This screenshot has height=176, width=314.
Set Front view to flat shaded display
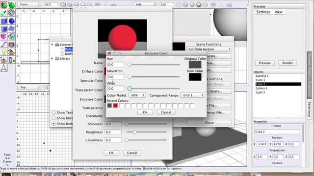point(70,4)
